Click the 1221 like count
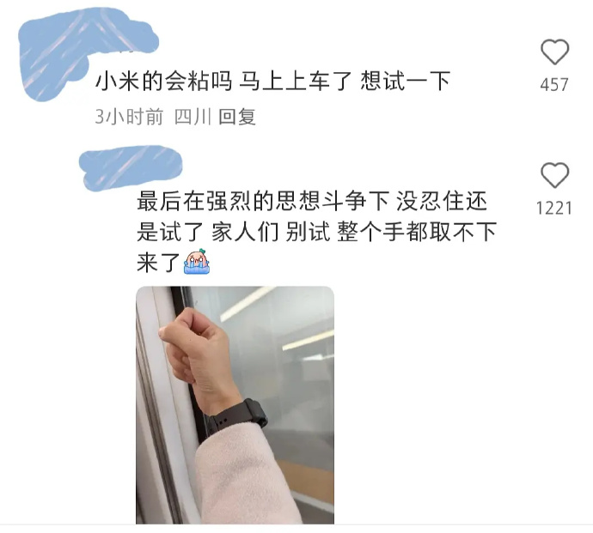 tap(554, 209)
